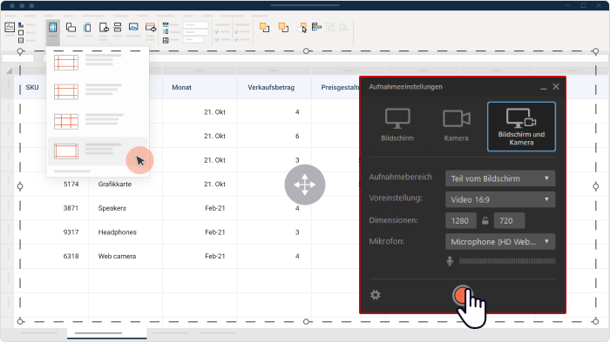
Task: Click the Background picture toolbar icon
Action: click(x=133, y=27)
